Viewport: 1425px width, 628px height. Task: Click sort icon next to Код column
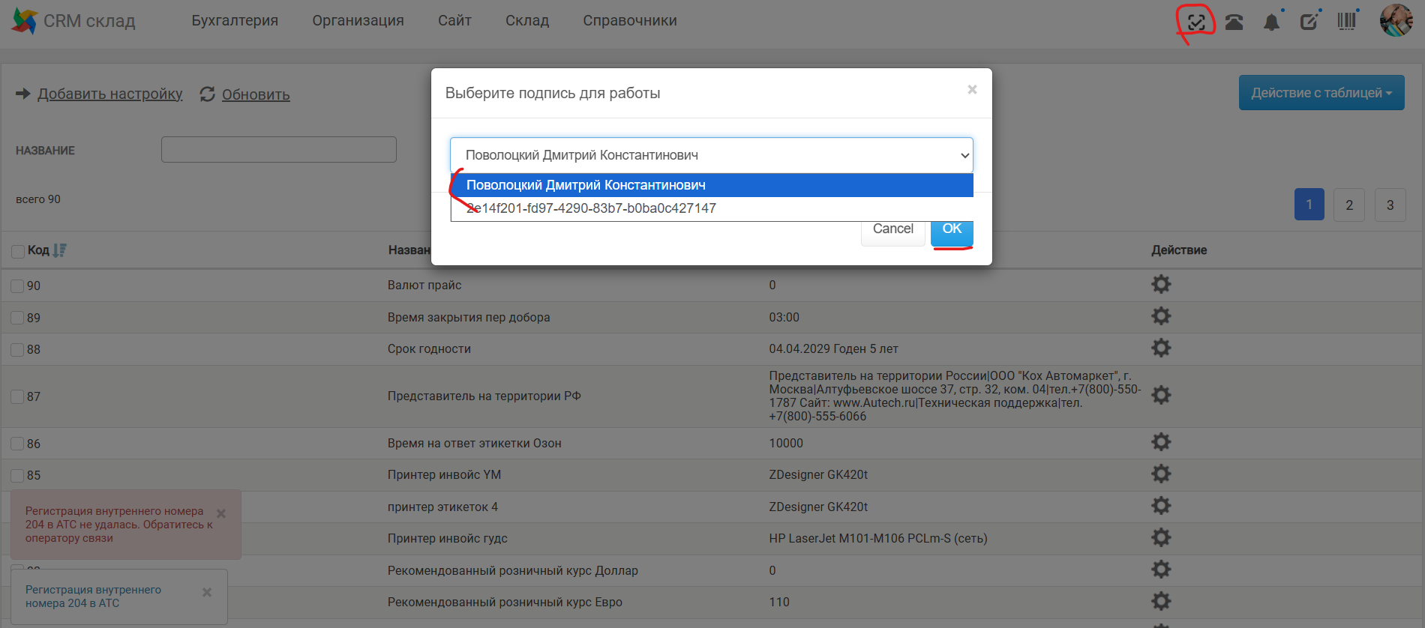pos(60,250)
